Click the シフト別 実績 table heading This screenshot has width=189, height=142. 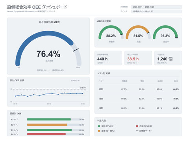pyautogui.click(x=104, y=73)
